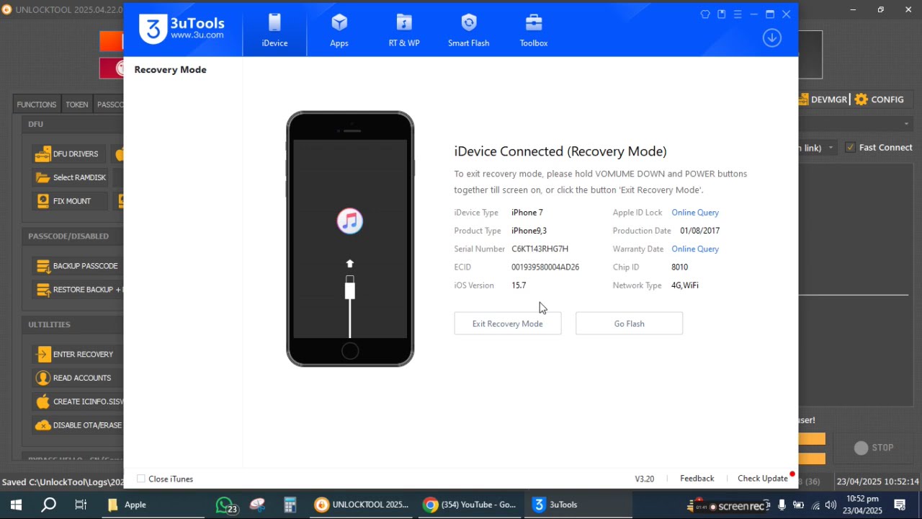Screen dimensions: 922x519
Task: Click microphone icon in system tray
Action: [x=782, y=505]
